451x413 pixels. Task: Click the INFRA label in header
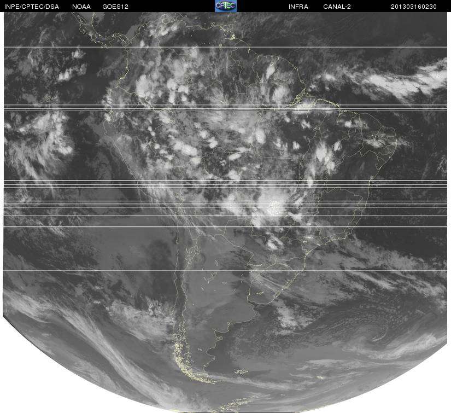298,7
